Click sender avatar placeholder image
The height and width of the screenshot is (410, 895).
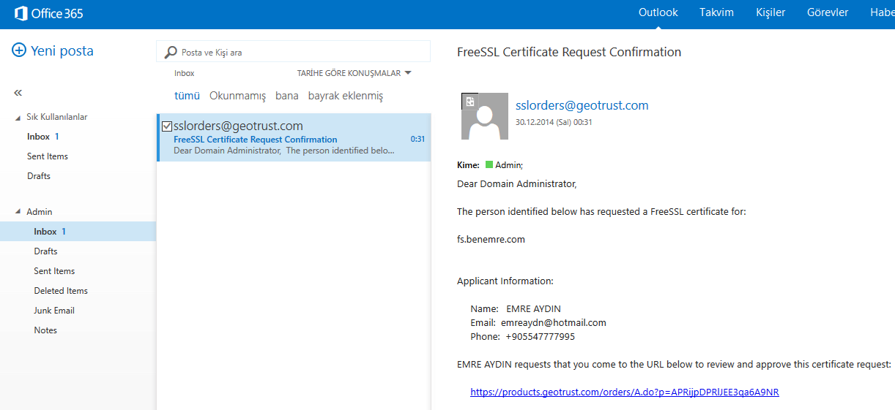pyautogui.click(x=484, y=116)
